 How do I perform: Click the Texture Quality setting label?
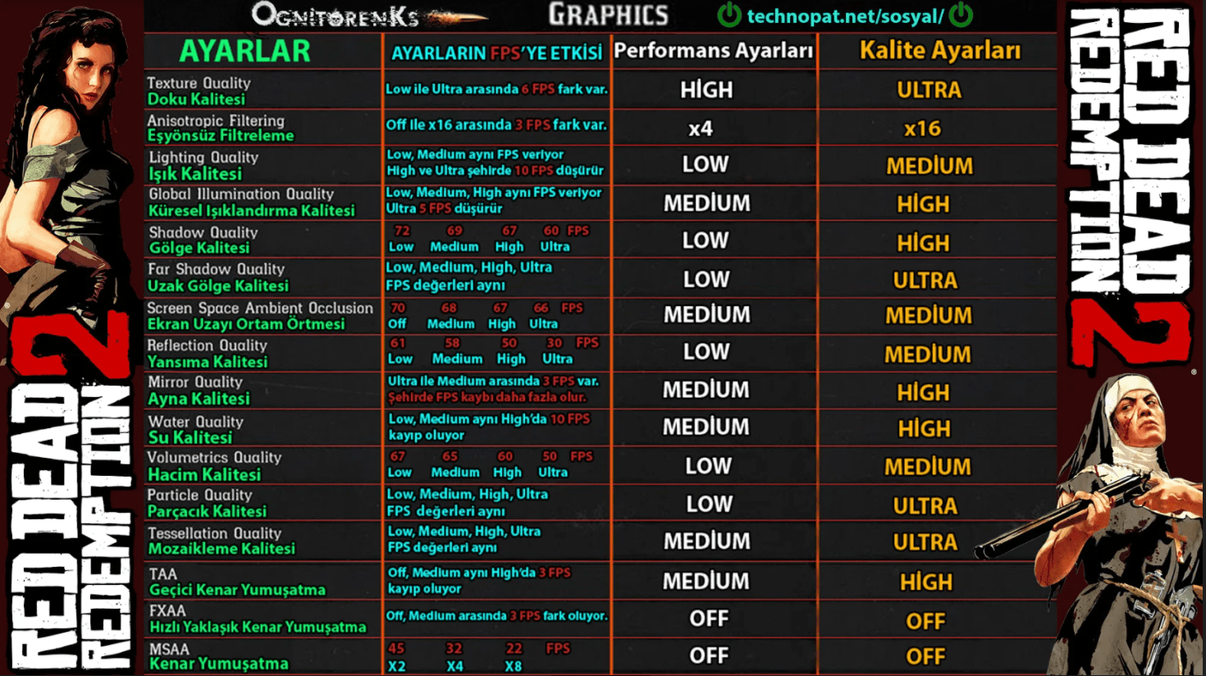pos(199,83)
